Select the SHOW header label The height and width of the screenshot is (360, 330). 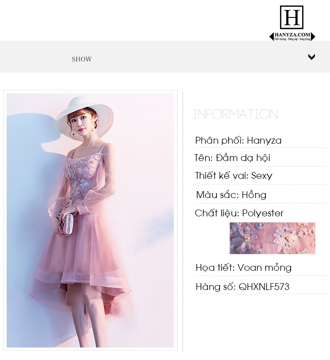[82, 59]
